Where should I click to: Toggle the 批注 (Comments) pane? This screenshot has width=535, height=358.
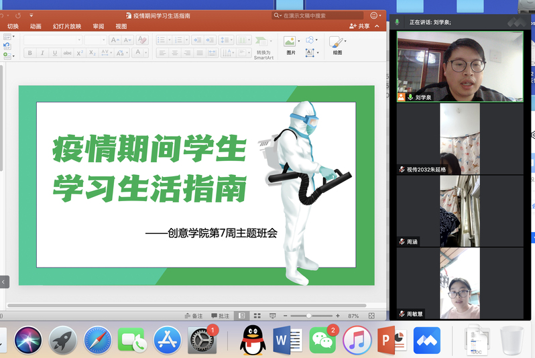220,316
